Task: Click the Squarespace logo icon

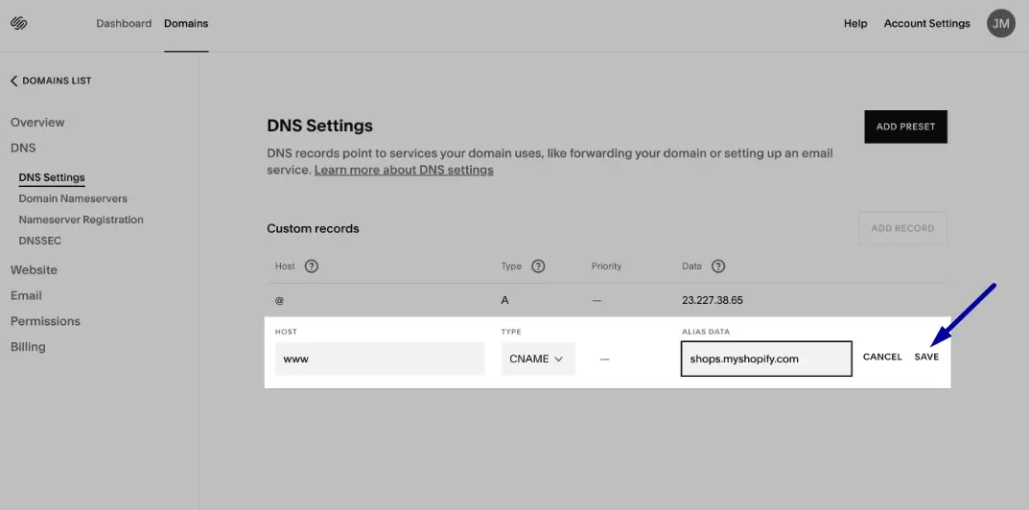Action: [18, 24]
